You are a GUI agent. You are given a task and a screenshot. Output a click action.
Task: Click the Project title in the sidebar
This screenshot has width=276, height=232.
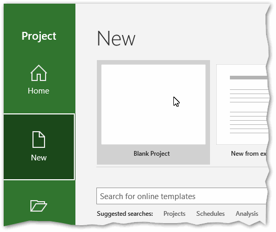tap(39, 36)
